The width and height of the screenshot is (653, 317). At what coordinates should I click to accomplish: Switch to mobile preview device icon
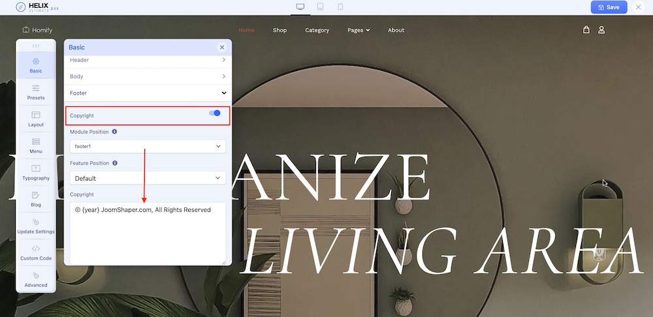[x=340, y=7]
